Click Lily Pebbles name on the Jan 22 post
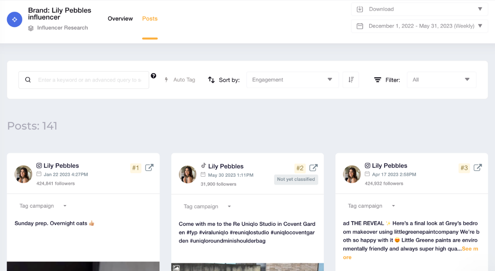The height and width of the screenshot is (271, 495). point(61,165)
